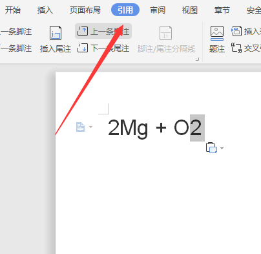Click the Caption picture icon

click(x=217, y=33)
